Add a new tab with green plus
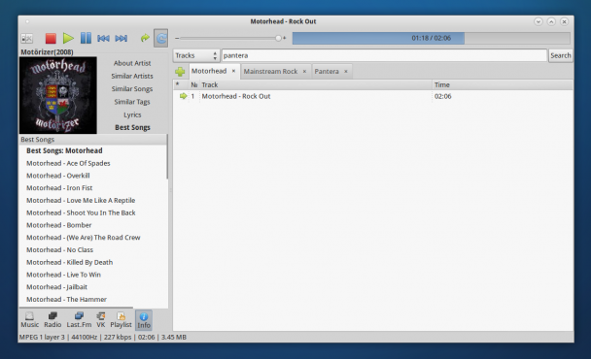This screenshot has width=591, height=359. [180, 71]
